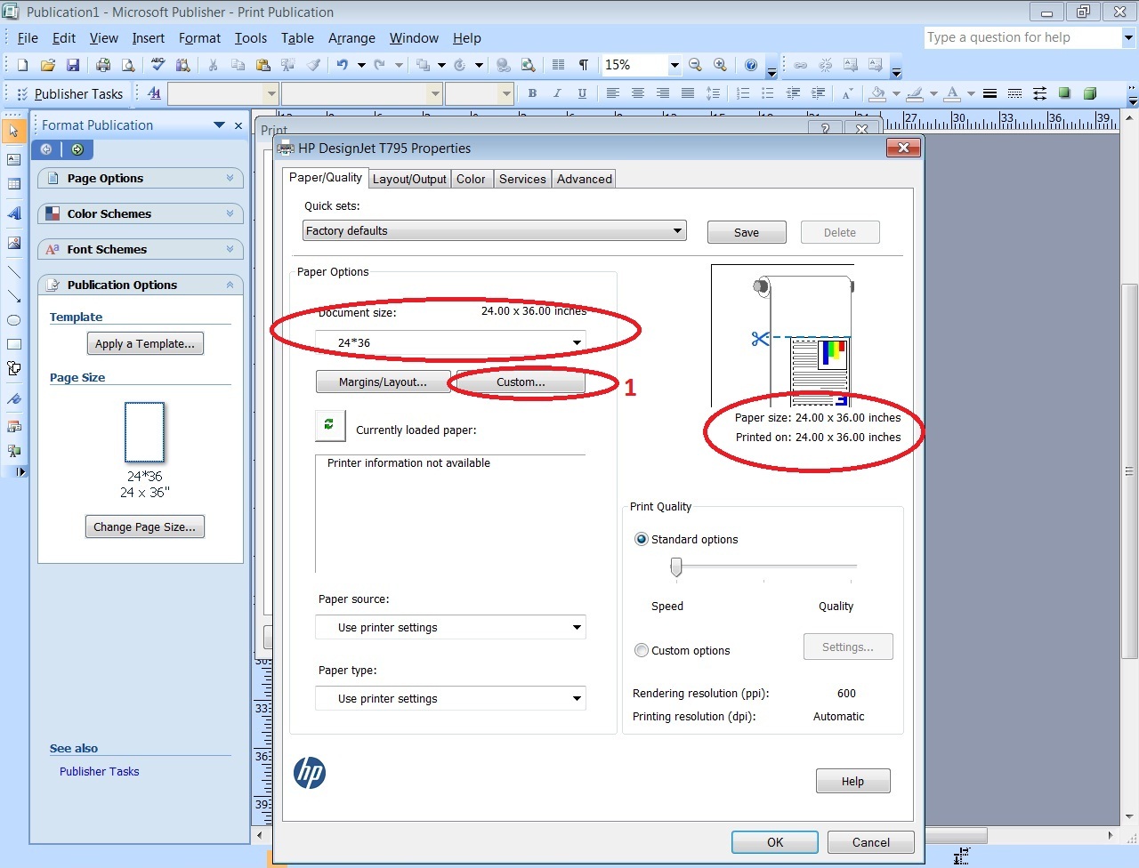Open the Paper source dropdown

[x=450, y=627]
